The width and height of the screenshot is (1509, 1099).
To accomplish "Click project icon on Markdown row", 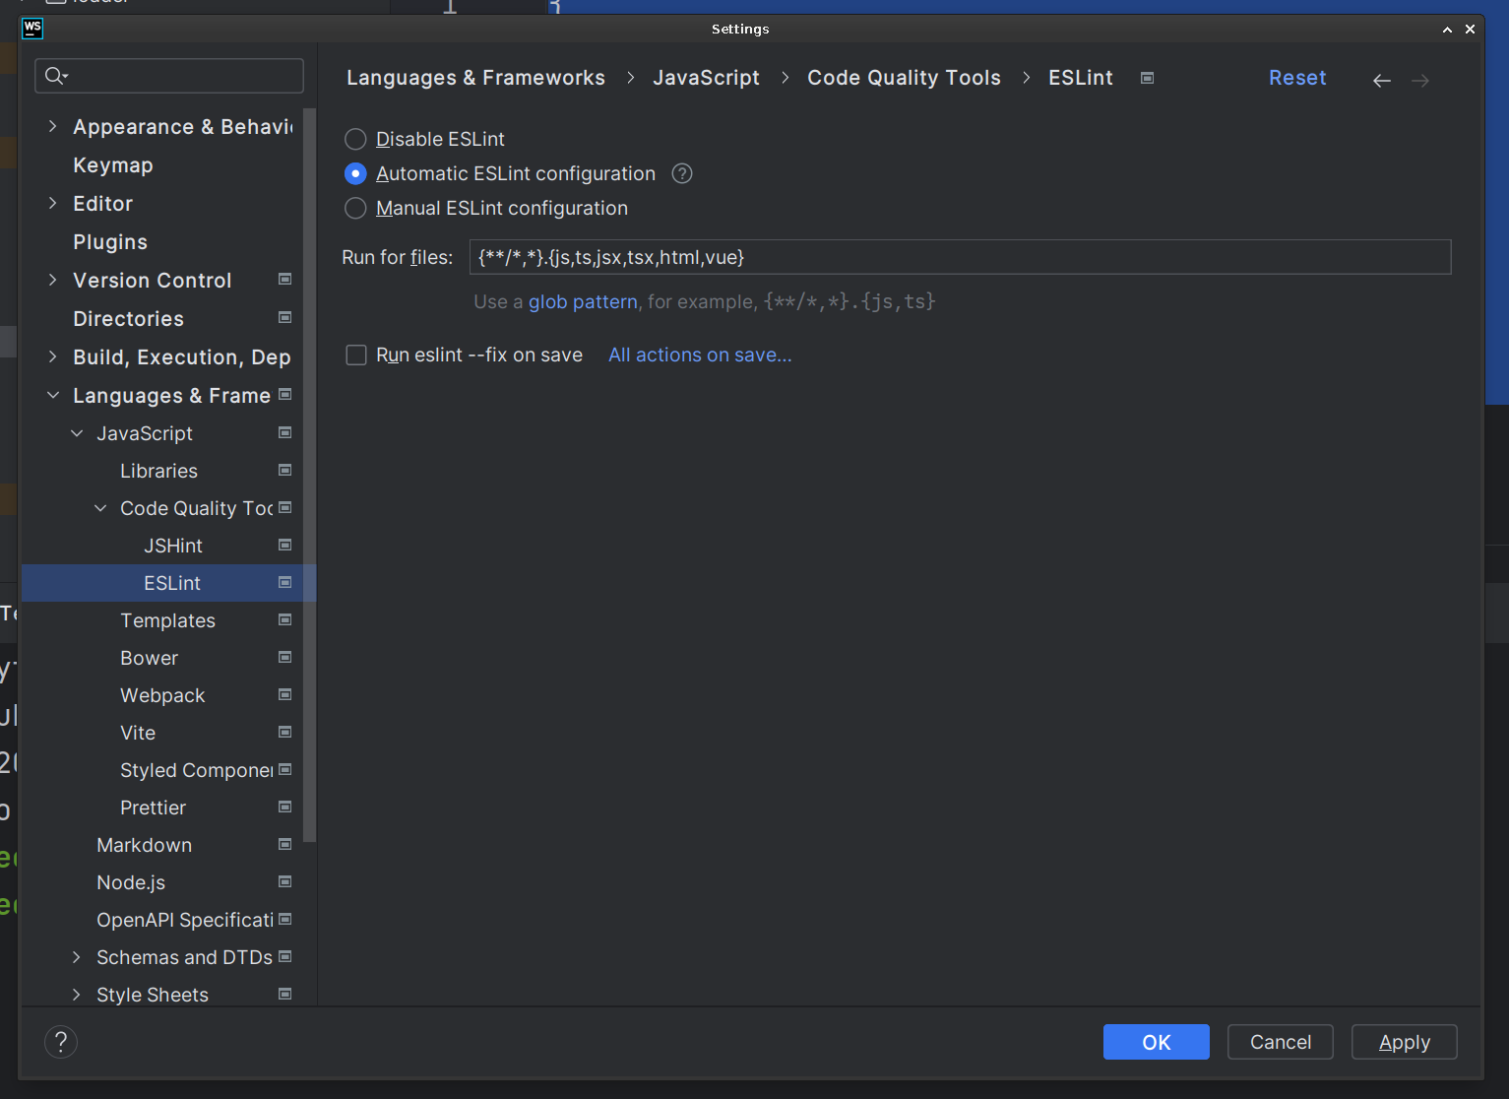I will tap(285, 844).
